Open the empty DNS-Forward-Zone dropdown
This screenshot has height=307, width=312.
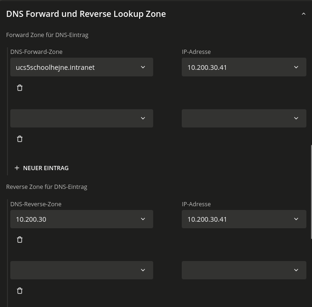[x=82, y=118]
